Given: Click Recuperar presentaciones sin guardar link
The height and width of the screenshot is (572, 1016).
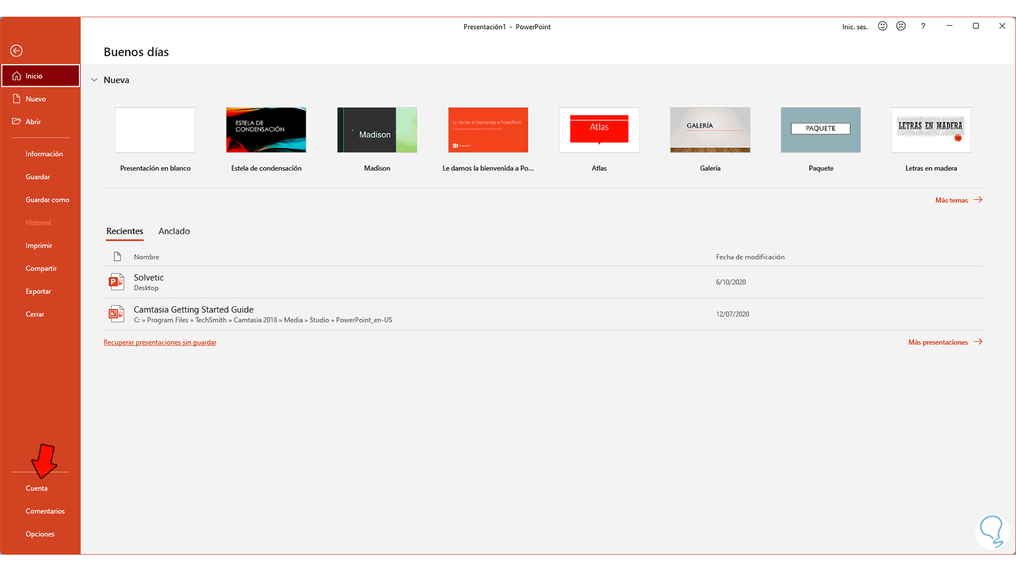Looking at the screenshot, I should coord(160,342).
